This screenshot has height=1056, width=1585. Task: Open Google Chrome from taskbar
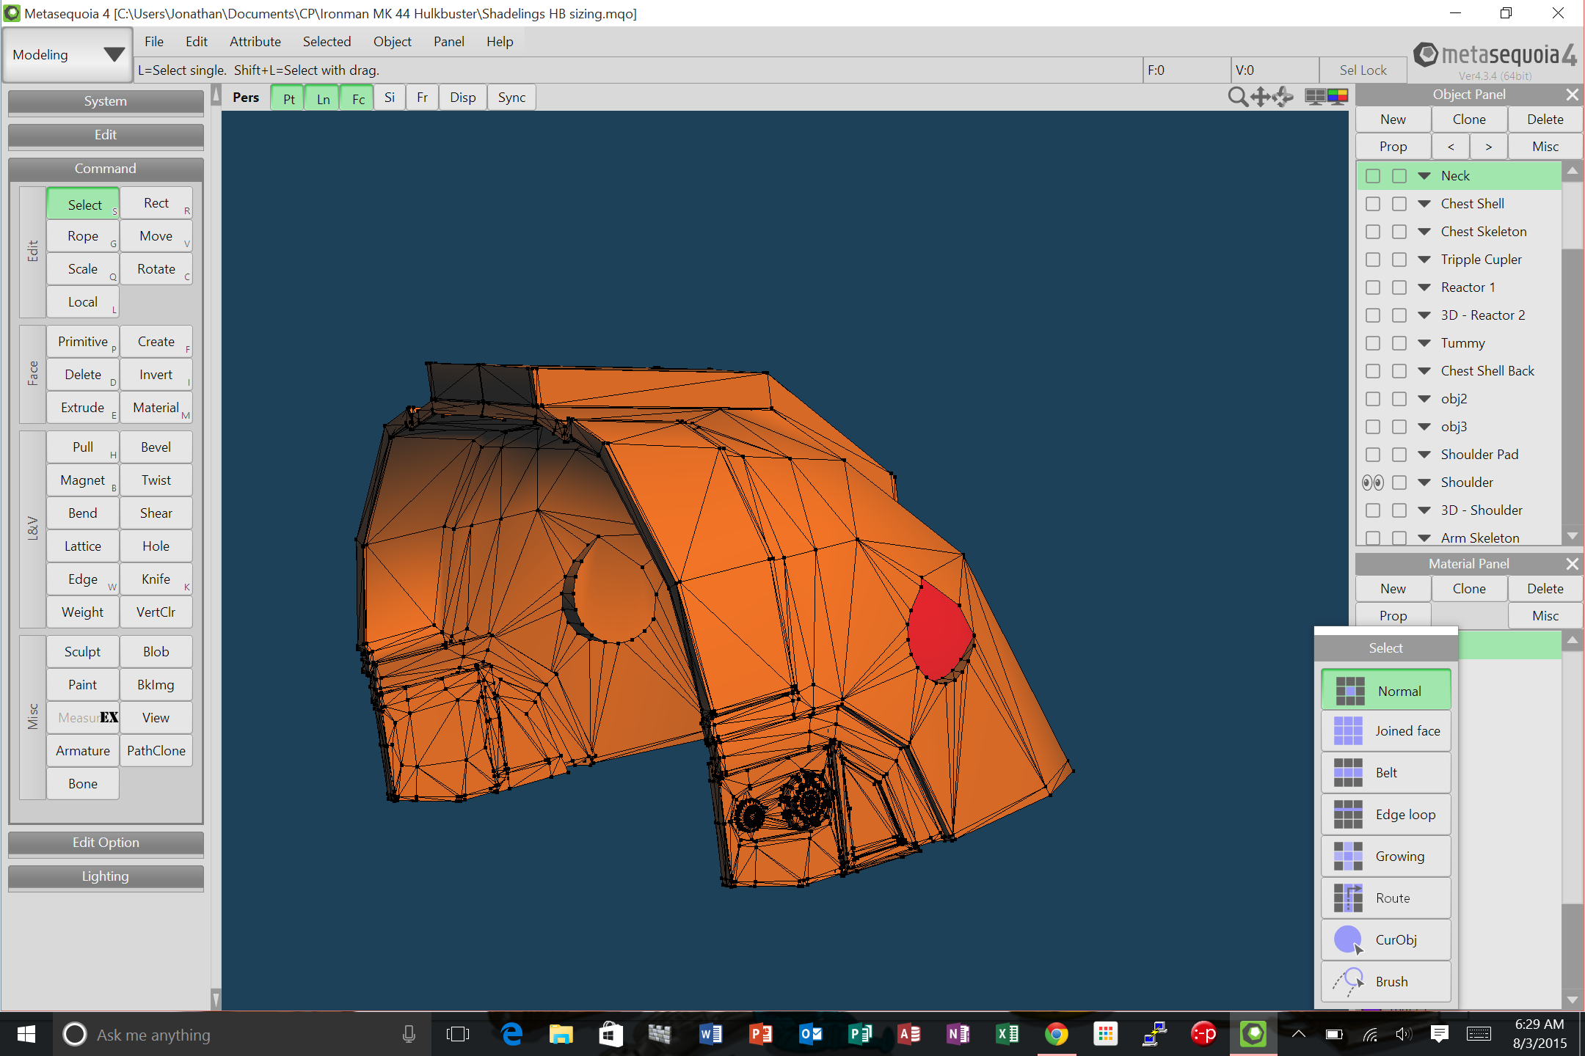pyautogui.click(x=1057, y=1034)
